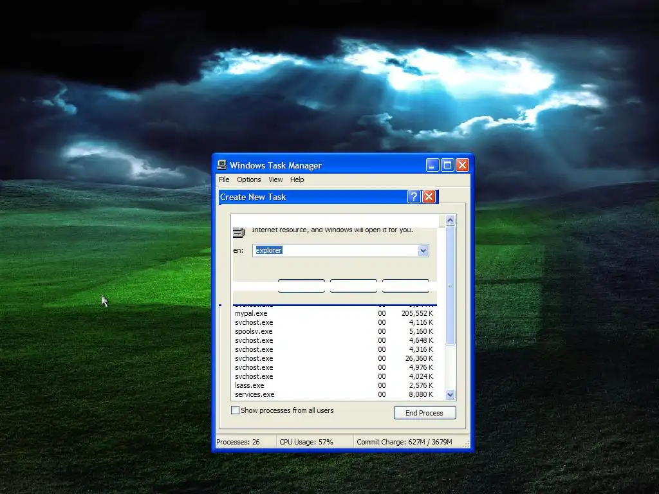The width and height of the screenshot is (659, 494).
Task: Click the 8,080 K memory value
Action: [x=421, y=394]
